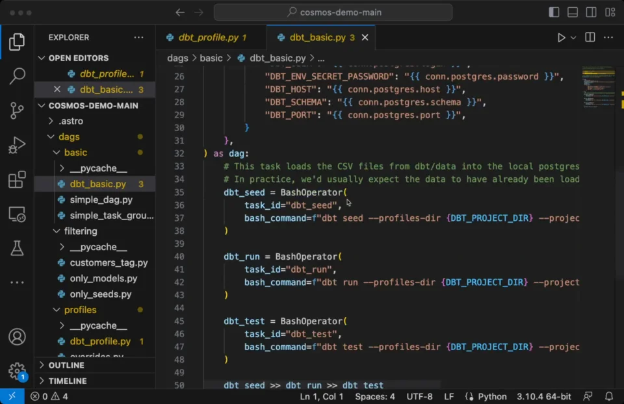This screenshot has width=624, height=404.
Task: Open the Run and Debug view
Action: point(17,145)
